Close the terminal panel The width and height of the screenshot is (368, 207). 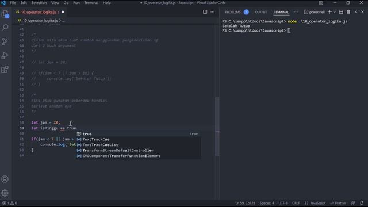[362, 12]
